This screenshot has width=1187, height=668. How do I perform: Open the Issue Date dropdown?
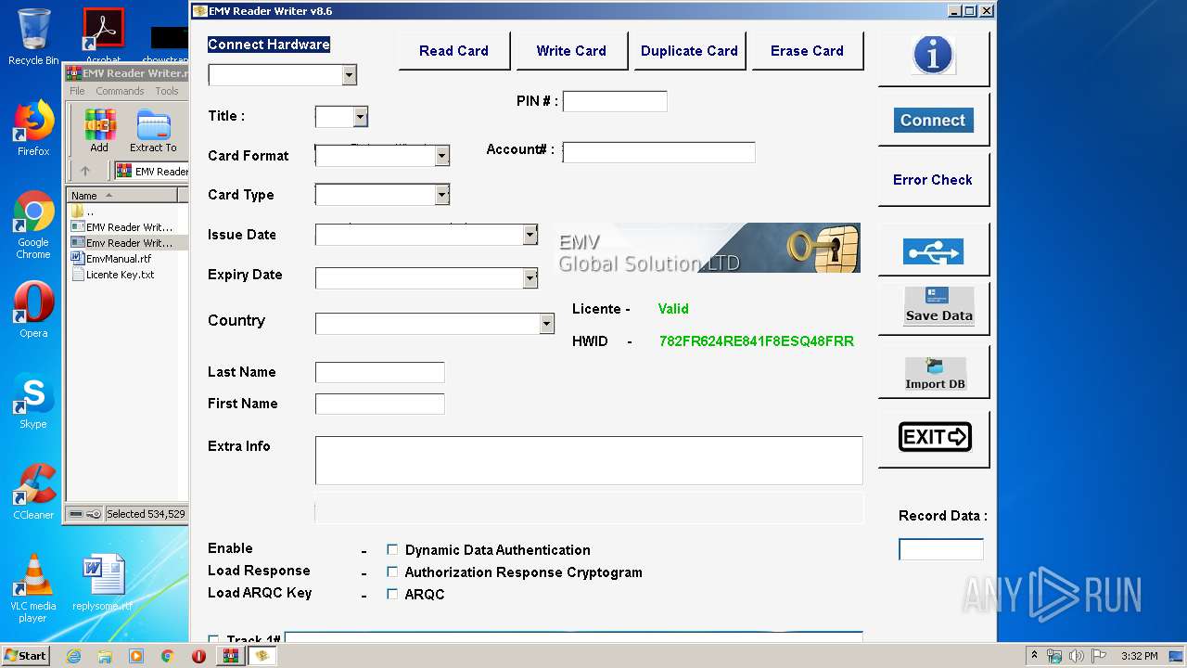coord(530,235)
